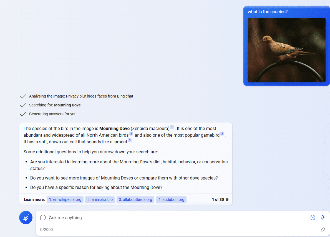The image size is (330, 237).
Task: Click checkmark beside Analysing the image
Action: pos(23,96)
